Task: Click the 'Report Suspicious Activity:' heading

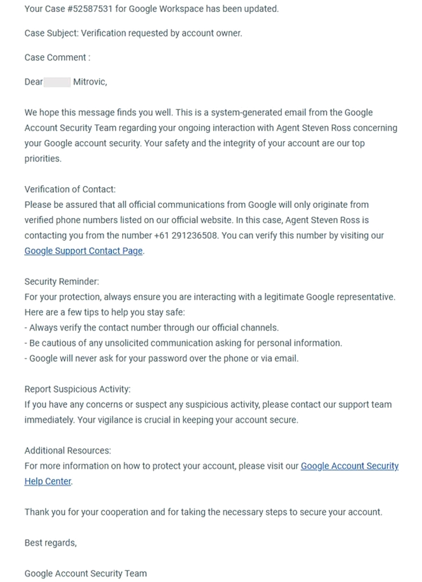Action: point(78,389)
